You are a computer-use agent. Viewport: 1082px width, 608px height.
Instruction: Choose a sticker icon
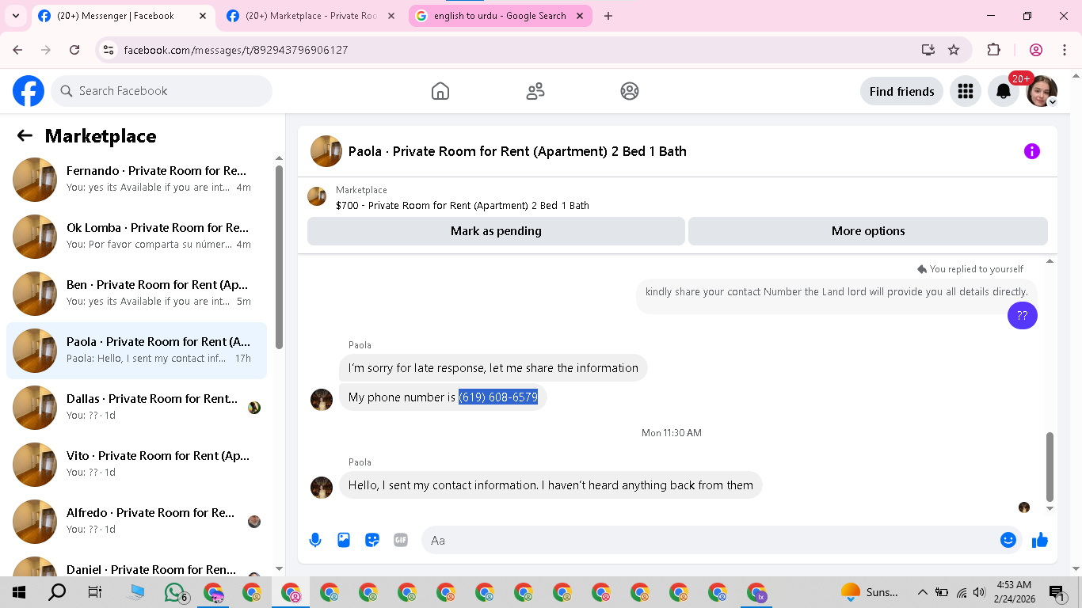coord(372,540)
